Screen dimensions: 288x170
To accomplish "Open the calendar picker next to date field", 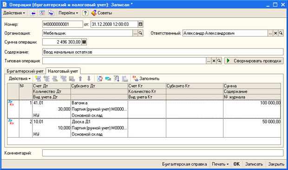I will coord(140,24).
